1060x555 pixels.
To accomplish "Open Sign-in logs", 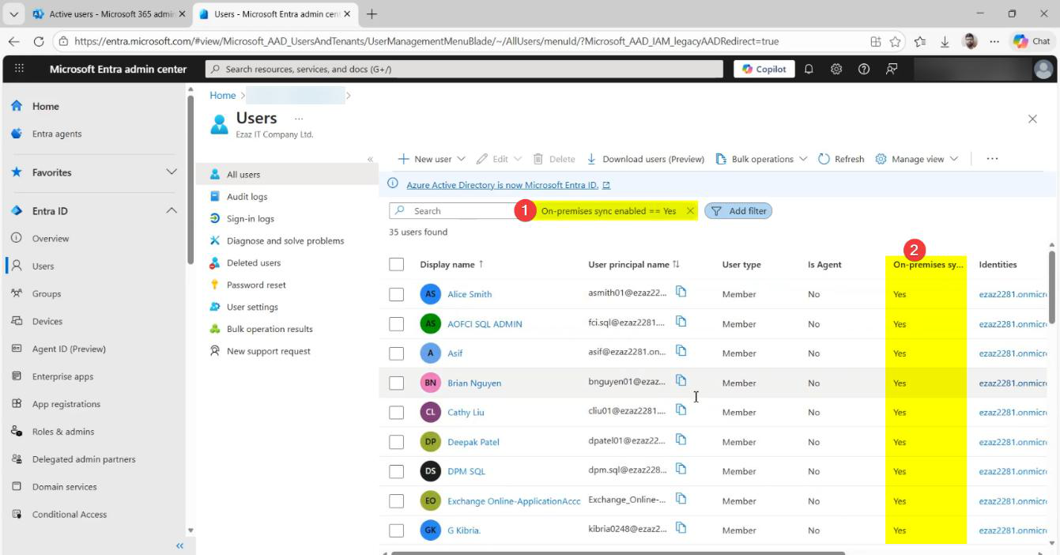I will click(x=250, y=219).
